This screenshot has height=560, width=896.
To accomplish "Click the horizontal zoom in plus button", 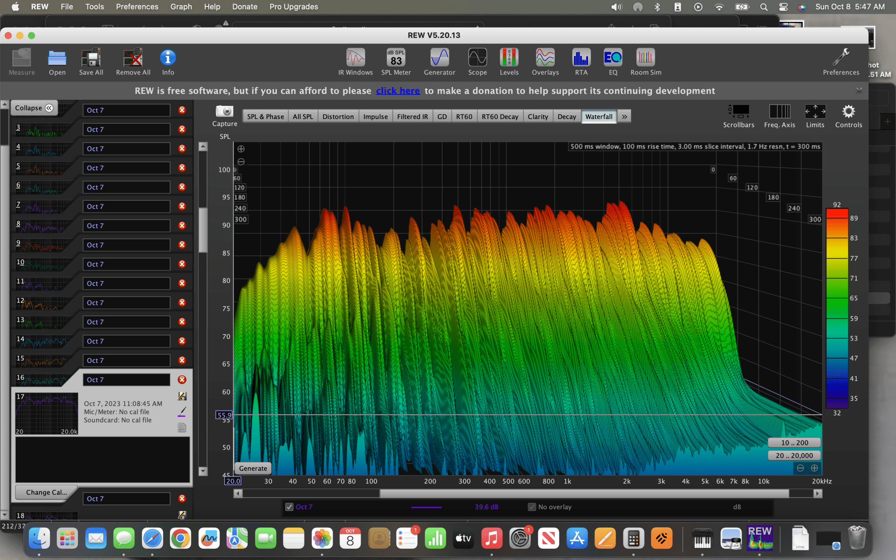I will click(x=814, y=468).
